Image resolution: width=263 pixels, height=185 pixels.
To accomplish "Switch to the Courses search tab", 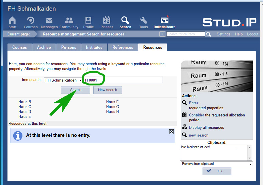I will pyautogui.click(x=20, y=47).
